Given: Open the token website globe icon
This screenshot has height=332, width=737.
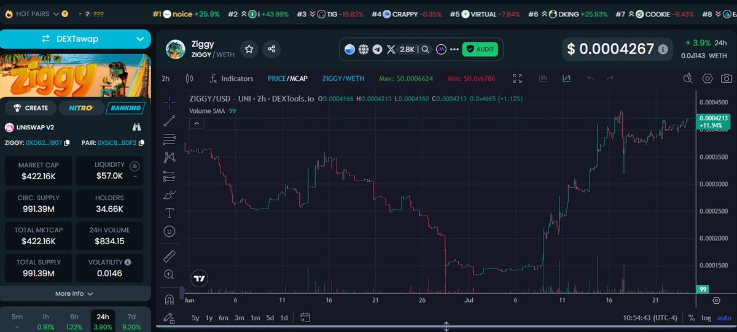Looking at the screenshot, I should 364,50.
